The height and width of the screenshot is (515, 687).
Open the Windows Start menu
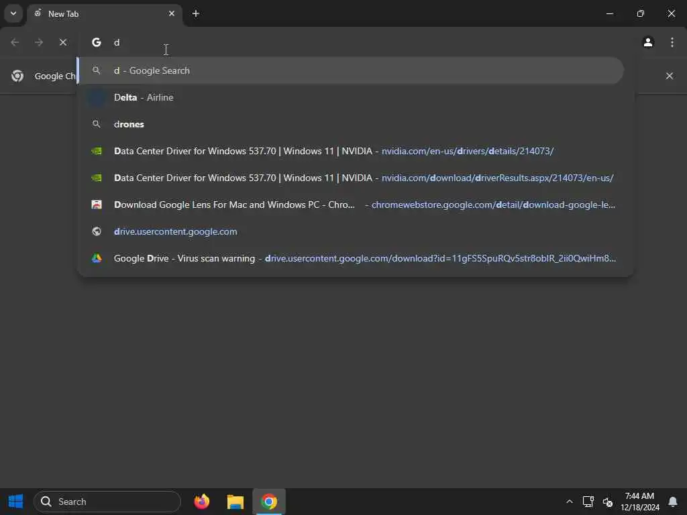(16, 502)
